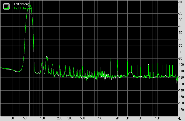Select the "Left channel" legend label

pos(22,4)
